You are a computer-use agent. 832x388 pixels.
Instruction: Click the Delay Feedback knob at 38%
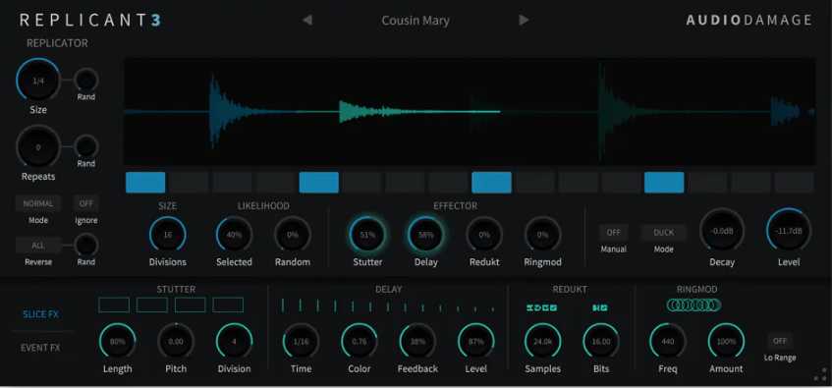417,341
